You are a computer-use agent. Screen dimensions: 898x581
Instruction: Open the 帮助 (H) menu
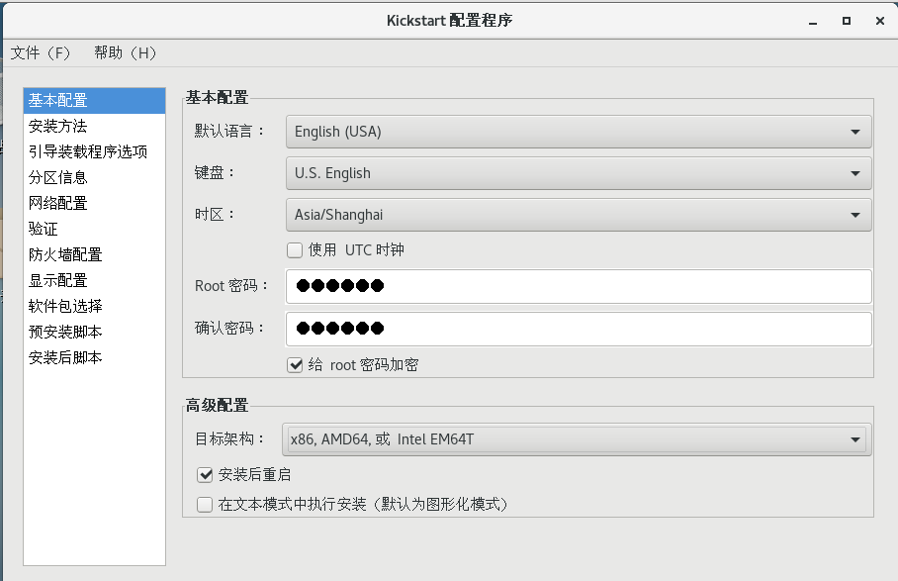point(125,53)
